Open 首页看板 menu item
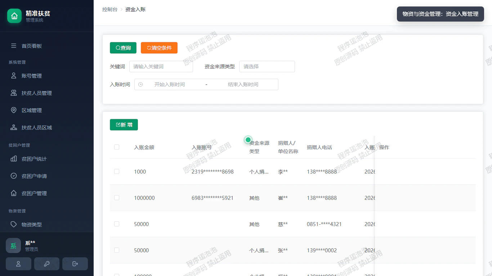This screenshot has height=276, width=492. pos(47,46)
